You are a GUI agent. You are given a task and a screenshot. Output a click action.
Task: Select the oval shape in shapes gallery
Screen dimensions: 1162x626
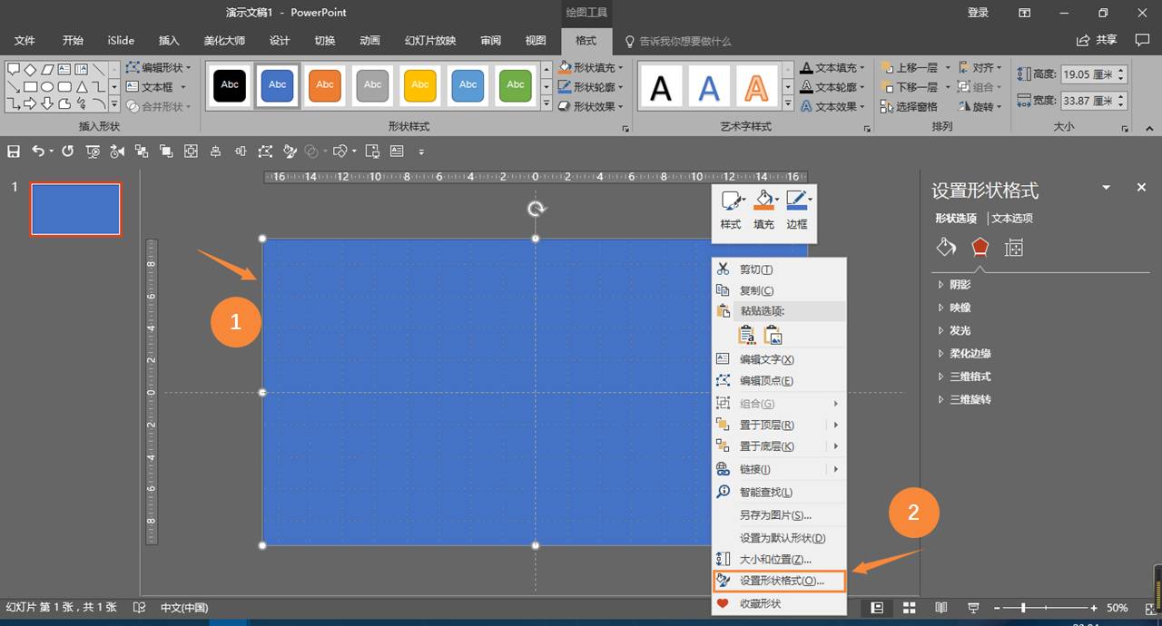[x=47, y=87]
